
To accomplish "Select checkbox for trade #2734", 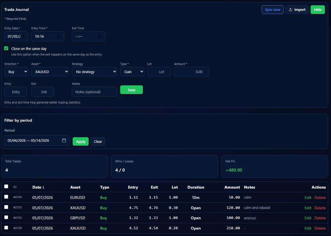I will pos(6,197).
